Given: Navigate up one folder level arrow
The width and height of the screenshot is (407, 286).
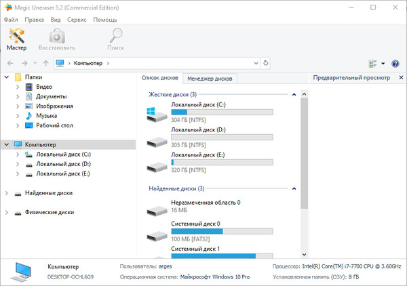Looking at the screenshot, I should coord(45,63).
